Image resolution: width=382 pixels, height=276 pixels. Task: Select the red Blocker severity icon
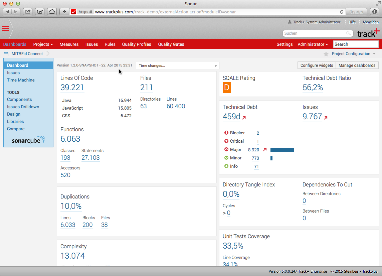click(x=226, y=133)
